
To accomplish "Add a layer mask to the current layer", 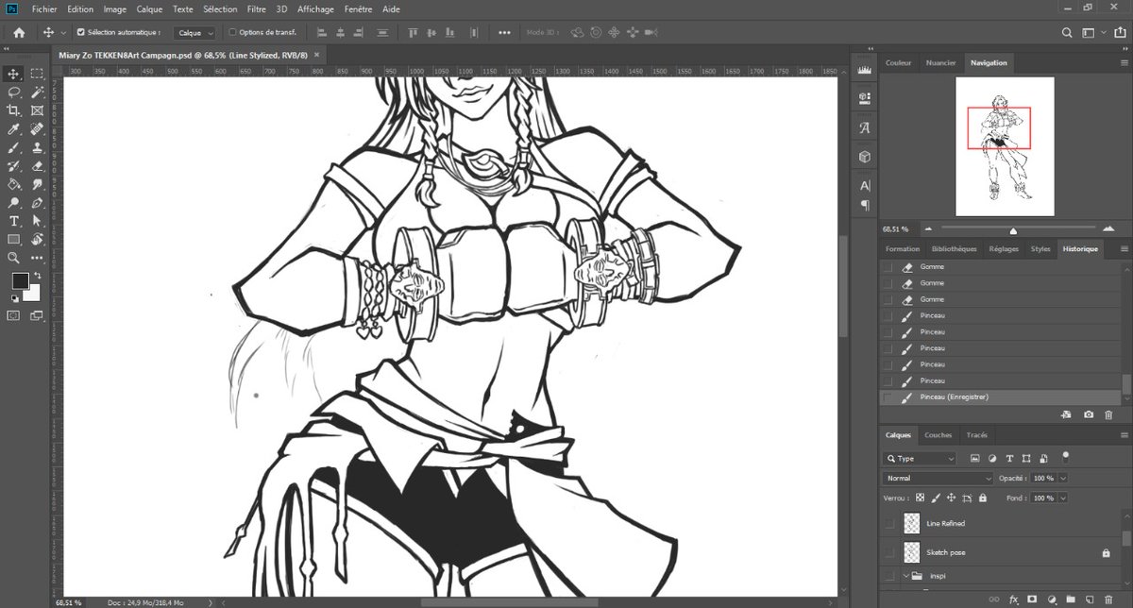I will (1032, 600).
